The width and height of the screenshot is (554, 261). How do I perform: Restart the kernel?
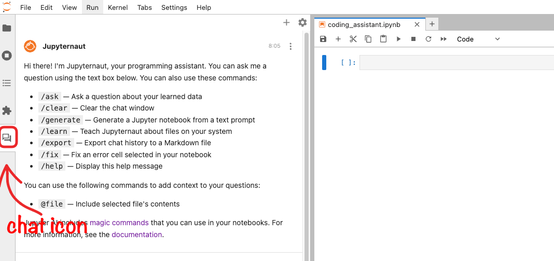click(428, 39)
